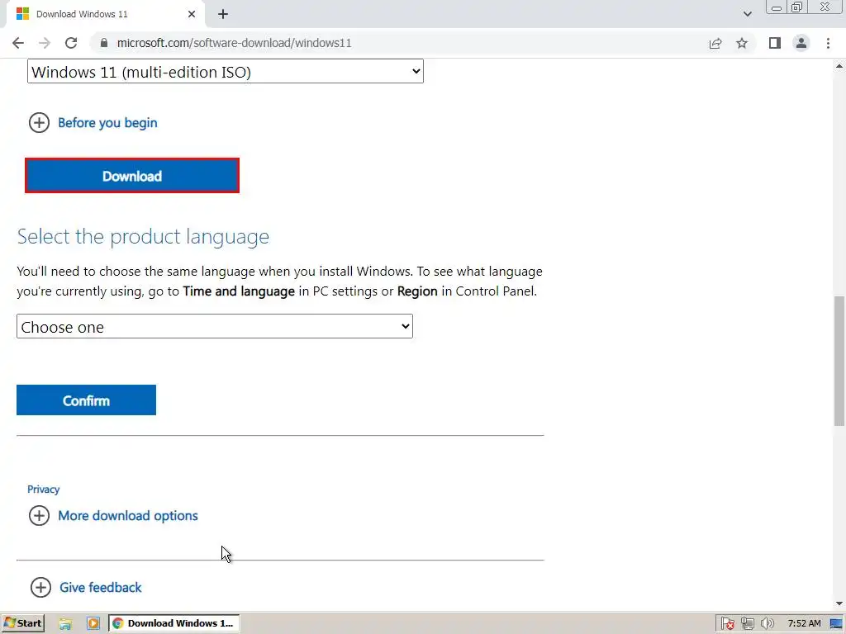Reload the Microsoft download page
Viewport: 846px width, 634px height.
click(71, 43)
